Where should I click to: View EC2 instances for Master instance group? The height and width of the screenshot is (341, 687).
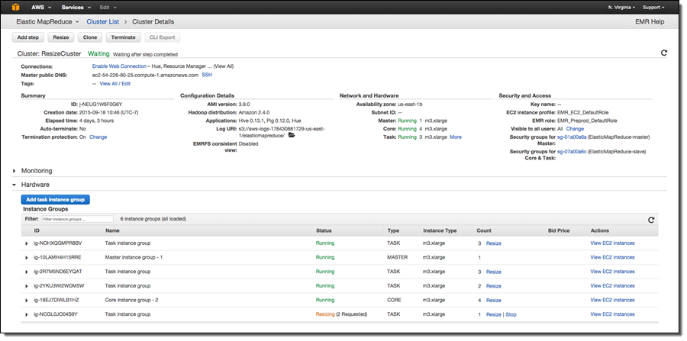coord(612,257)
